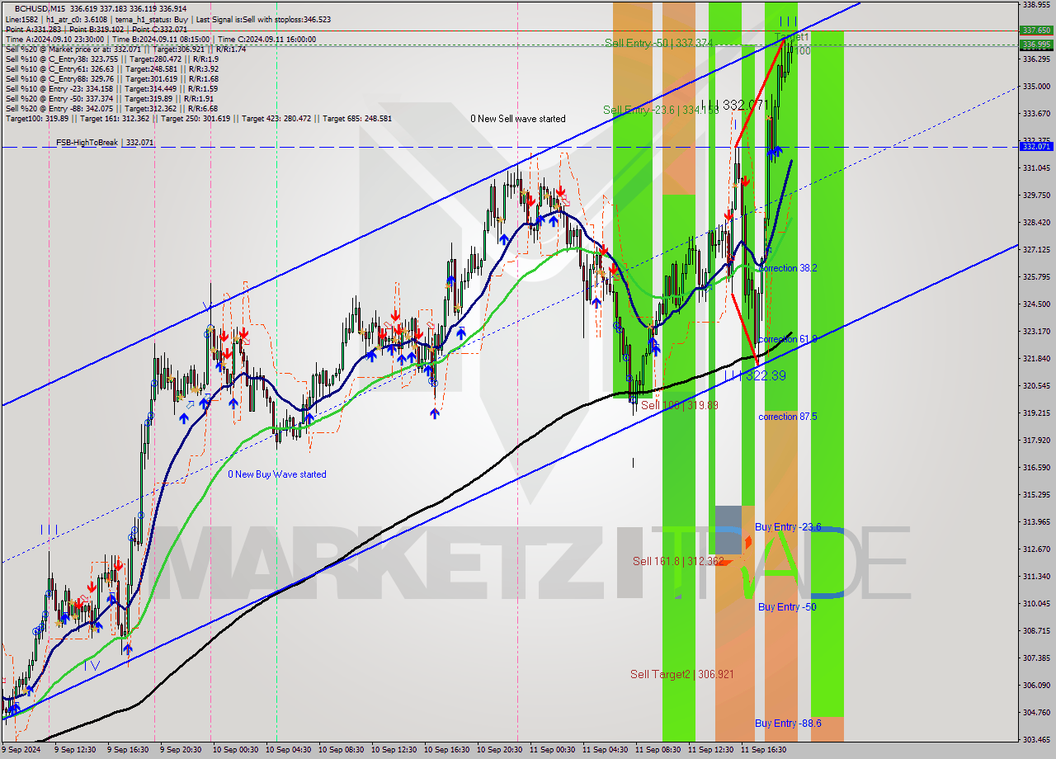Click the 303.465 price axis value
The height and width of the screenshot is (759, 1056).
[1036, 739]
